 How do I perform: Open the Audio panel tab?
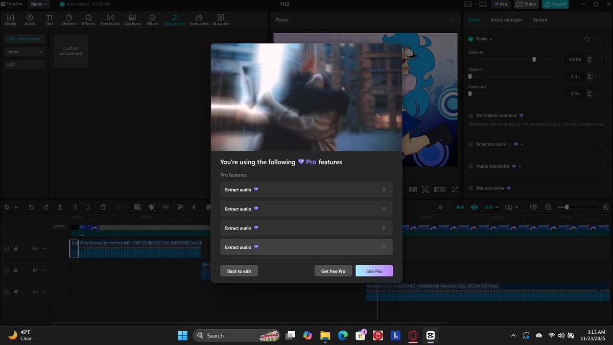coord(30,20)
